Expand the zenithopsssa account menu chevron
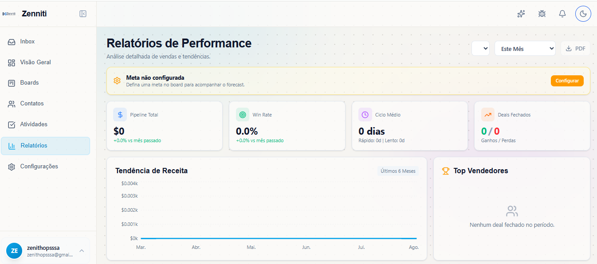 (82, 251)
